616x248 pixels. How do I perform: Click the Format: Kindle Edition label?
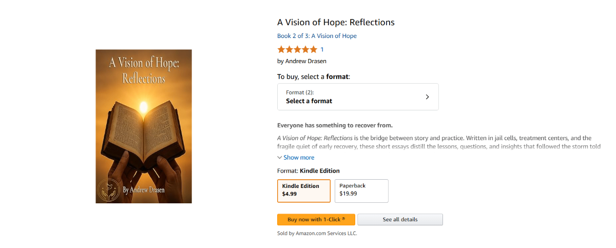308,171
